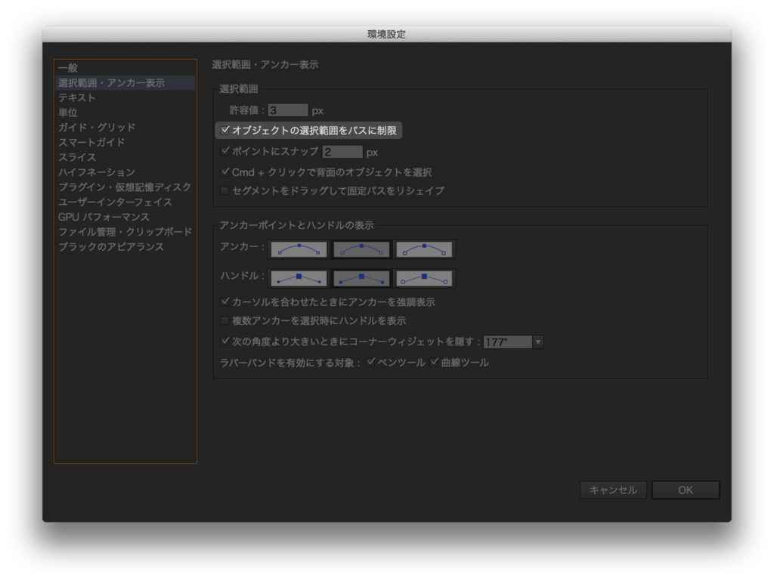Select the medium anchor point display size
The width and height of the screenshot is (774, 581).
tap(361, 249)
